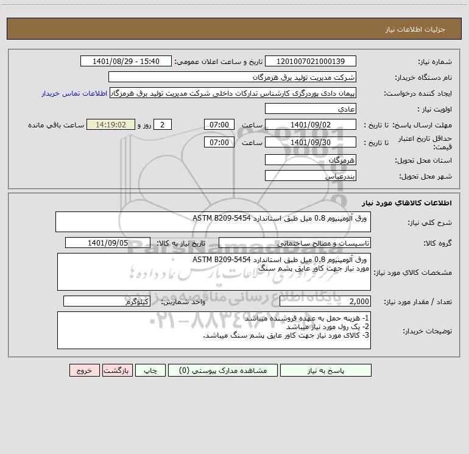Click the remaining days field showing 2
Viewport: 469px width, 454px height.
[x=163, y=124]
